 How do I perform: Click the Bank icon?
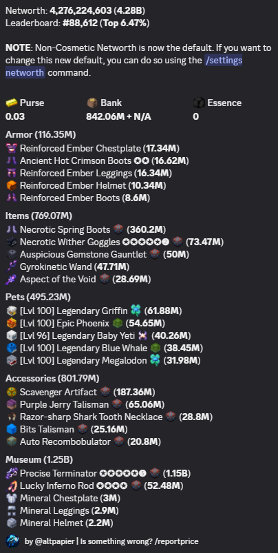pyautogui.click(x=92, y=103)
